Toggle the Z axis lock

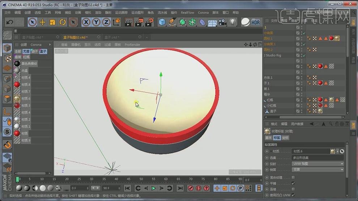click(106, 22)
